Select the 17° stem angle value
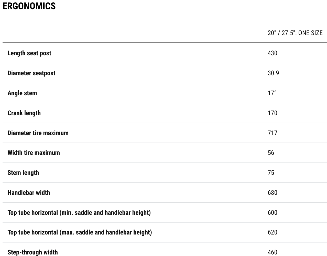This screenshot has width=327, height=256. coord(272,93)
